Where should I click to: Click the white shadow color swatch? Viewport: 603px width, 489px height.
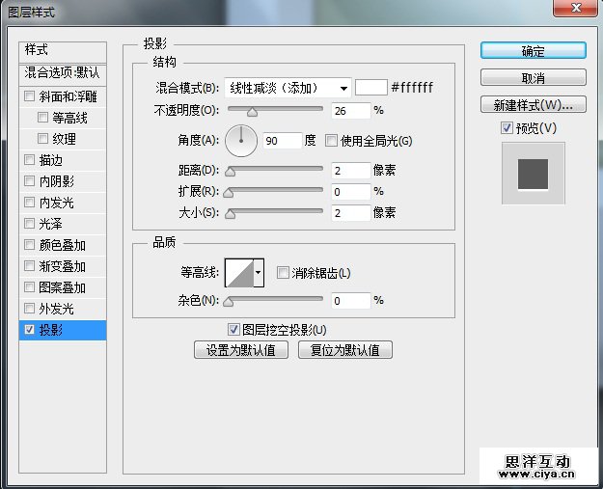[x=370, y=87]
